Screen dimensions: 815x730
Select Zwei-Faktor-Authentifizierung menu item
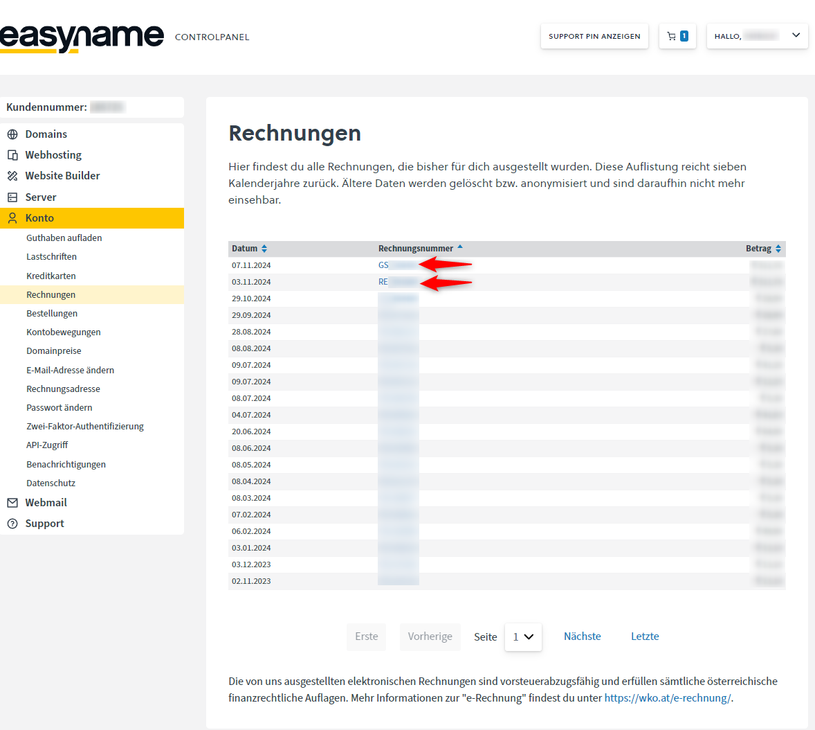pyautogui.click(x=85, y=427)
